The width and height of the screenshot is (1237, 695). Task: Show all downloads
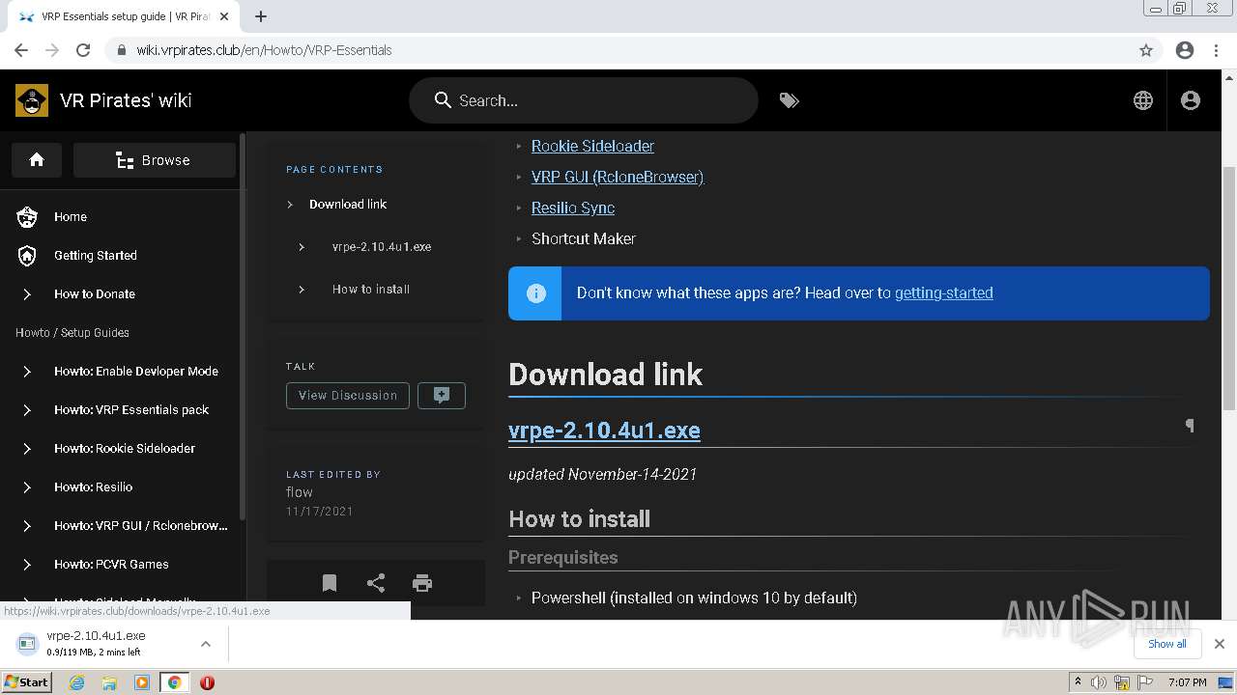pyautogui.click(x=1167, y=644)
